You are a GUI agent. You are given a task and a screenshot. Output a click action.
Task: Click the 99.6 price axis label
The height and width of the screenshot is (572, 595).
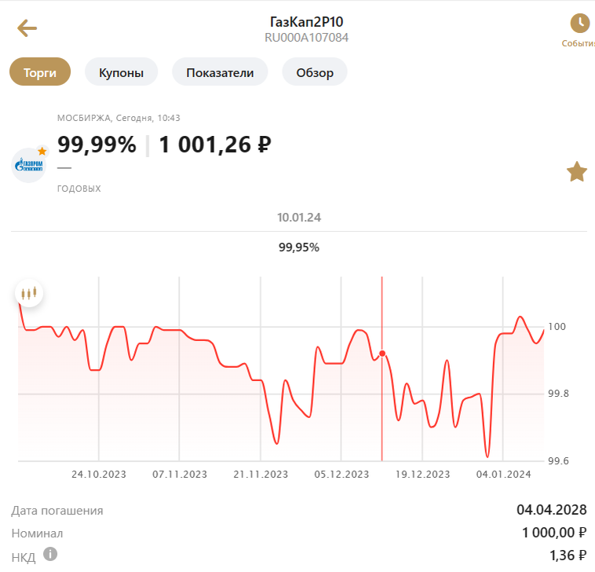pyautogui.click(x=558, y=460)
